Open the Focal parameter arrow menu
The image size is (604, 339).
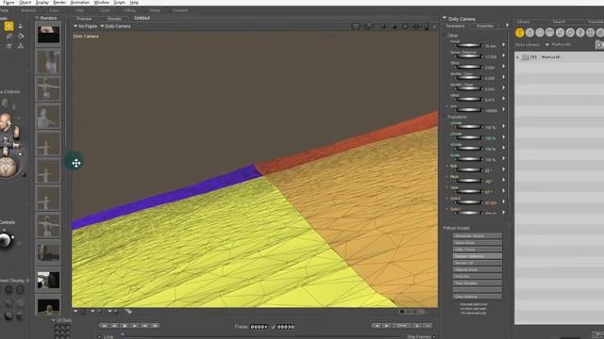tap(503, 45)
